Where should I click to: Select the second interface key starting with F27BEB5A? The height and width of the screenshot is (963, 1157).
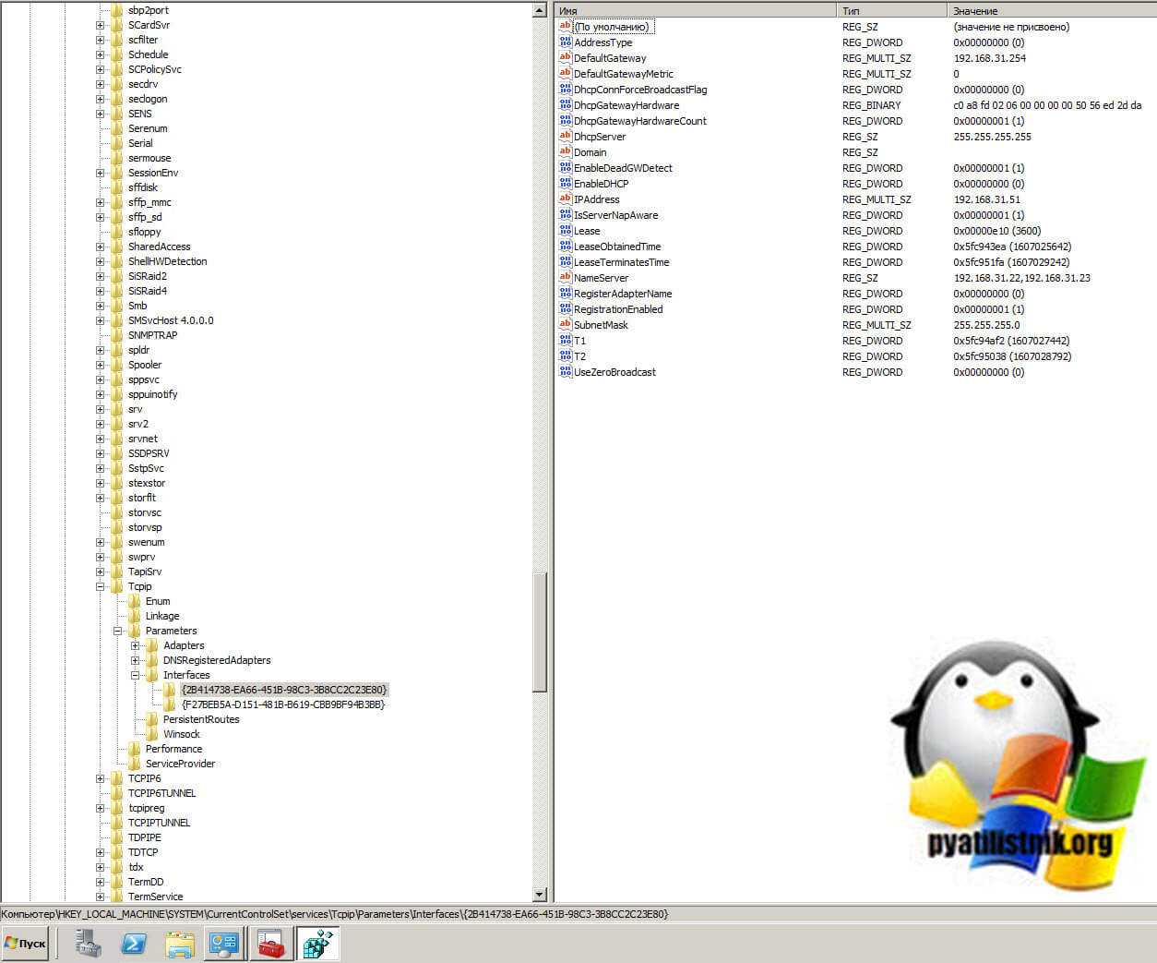282,704
